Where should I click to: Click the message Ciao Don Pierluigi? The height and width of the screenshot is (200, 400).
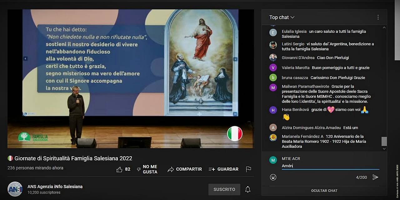(x=333, y=58)
